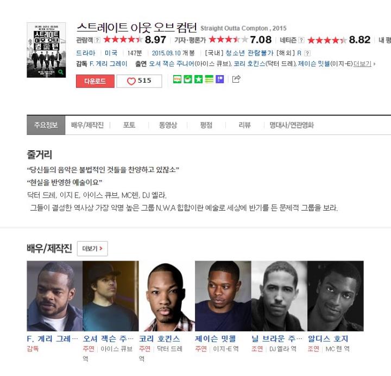Screen dimensions: 391x376
Task: Click help icon next to 네티즌 rating
Action: pos(301,40)
